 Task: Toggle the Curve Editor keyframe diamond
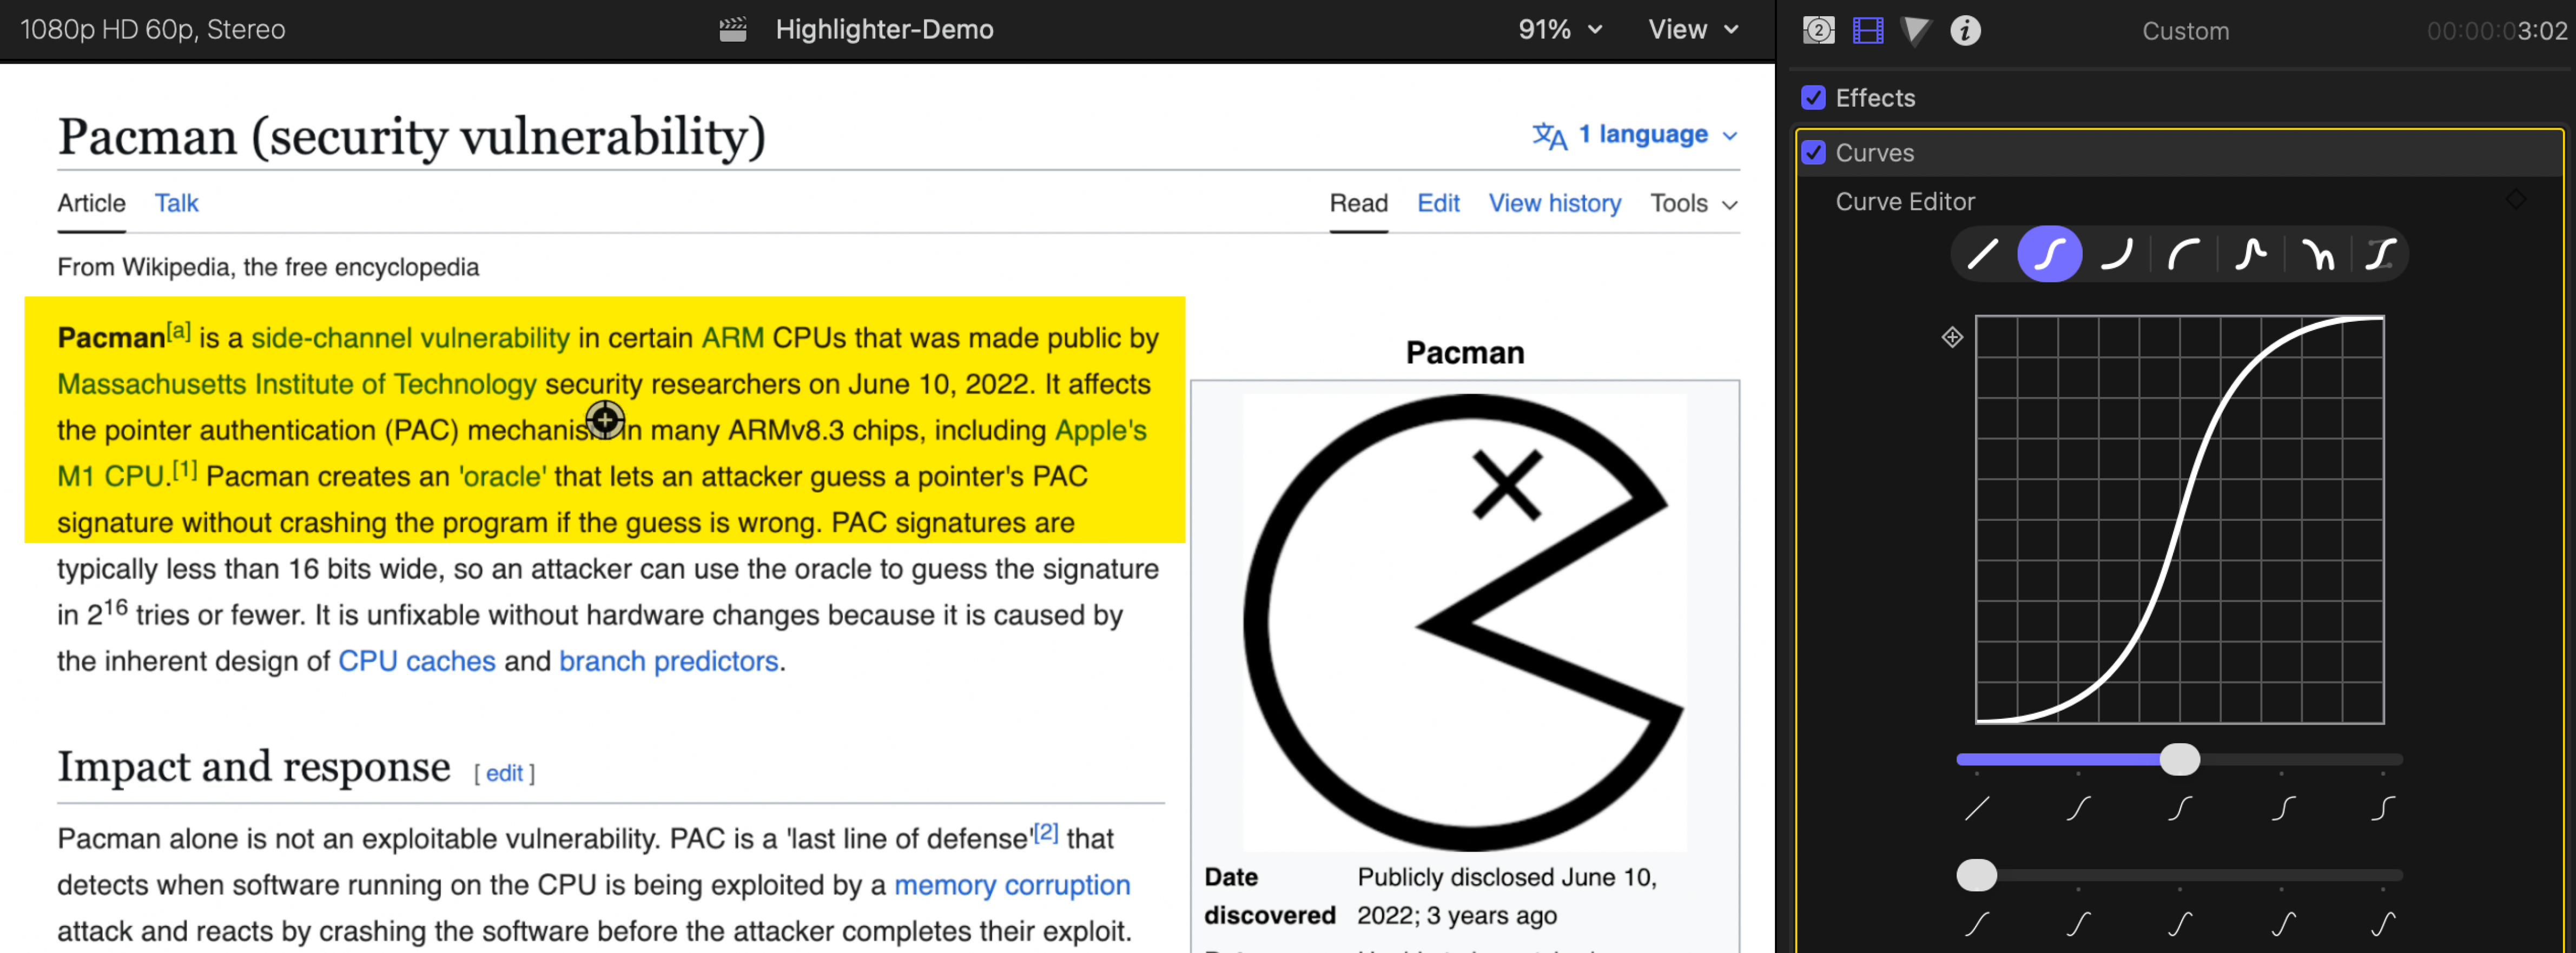click(x=2516, y=200)
